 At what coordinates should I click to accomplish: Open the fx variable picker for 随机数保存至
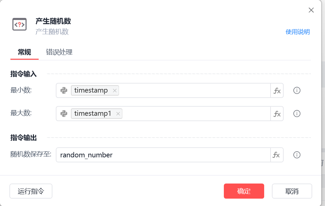point(277,155)
